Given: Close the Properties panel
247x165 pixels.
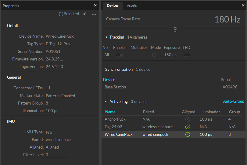Looking at the screenshot, I should (95, 5).
